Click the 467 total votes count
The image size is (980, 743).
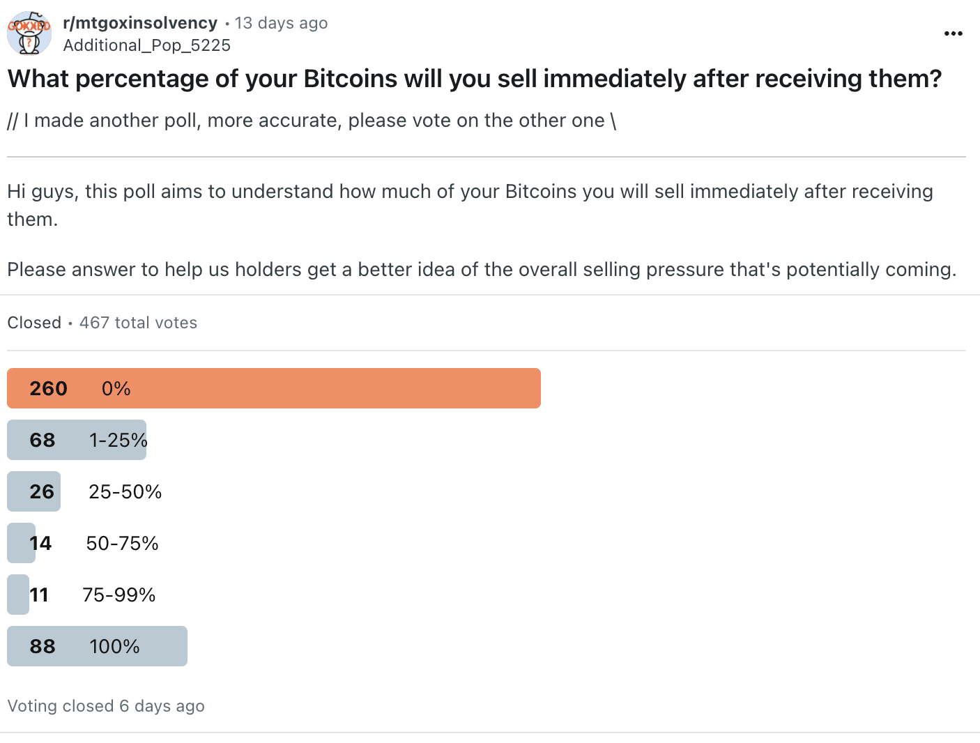click(x=138, y=323)
